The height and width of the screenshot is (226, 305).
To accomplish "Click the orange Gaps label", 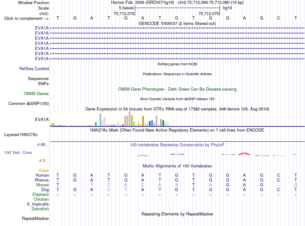I will pos(44,170).
